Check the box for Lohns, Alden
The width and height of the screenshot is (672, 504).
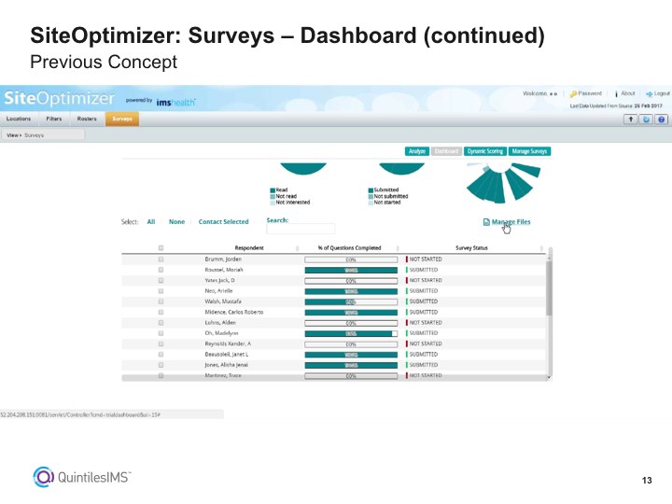tap(161, 323)
